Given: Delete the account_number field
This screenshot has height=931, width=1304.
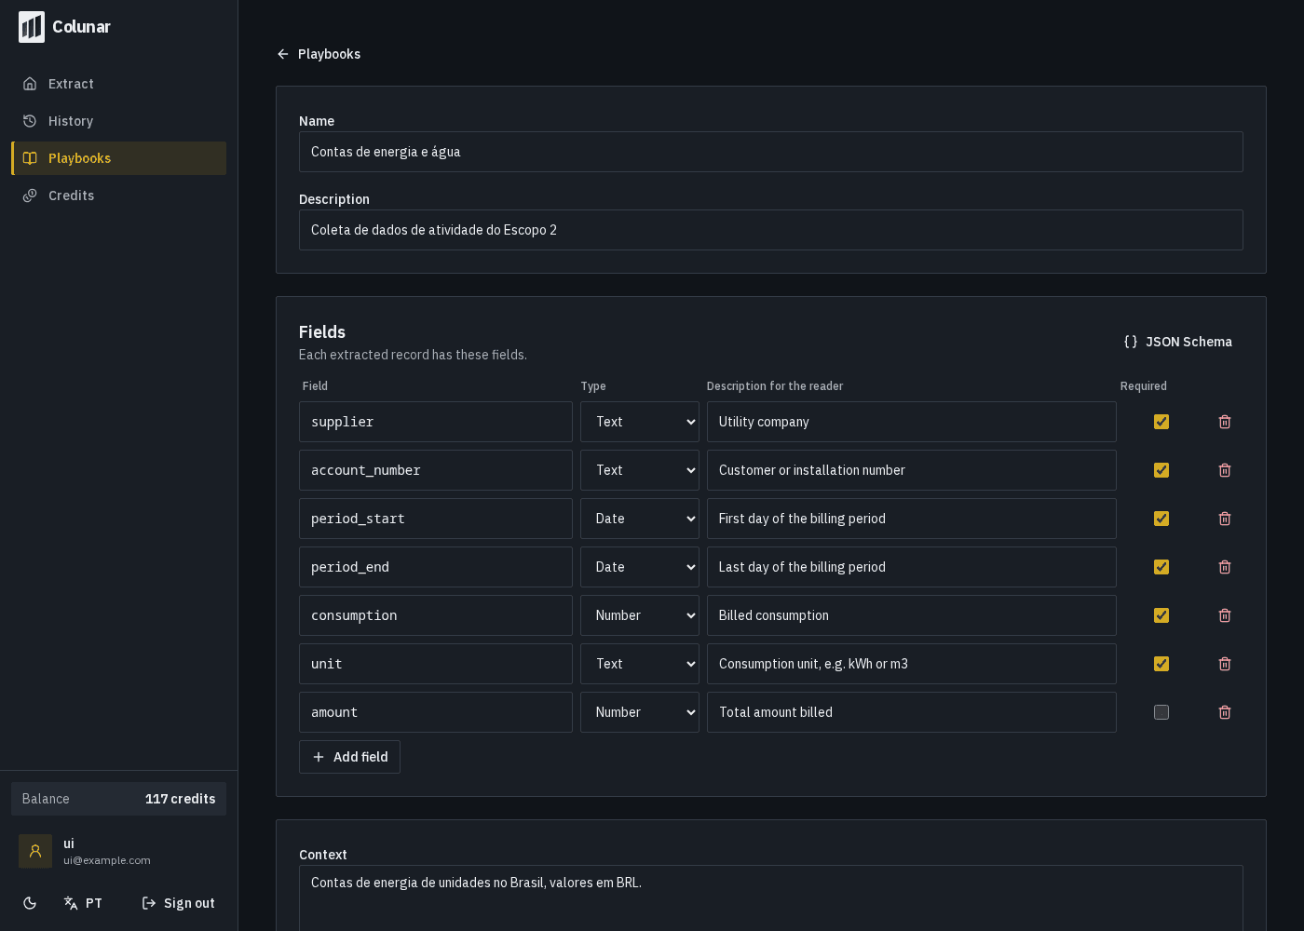Looking at the screenshot, I should point(1225,470).
